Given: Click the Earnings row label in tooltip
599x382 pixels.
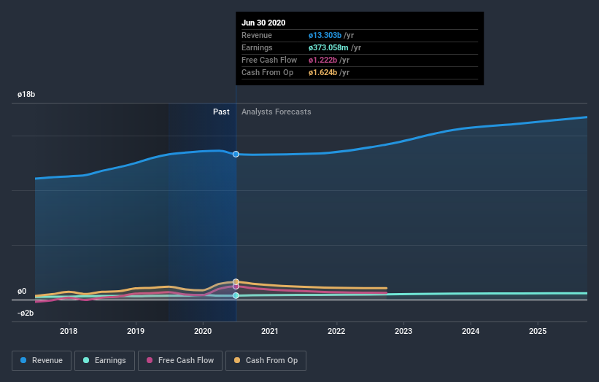Looking at the screenshot, I should (x=257, y=47).
